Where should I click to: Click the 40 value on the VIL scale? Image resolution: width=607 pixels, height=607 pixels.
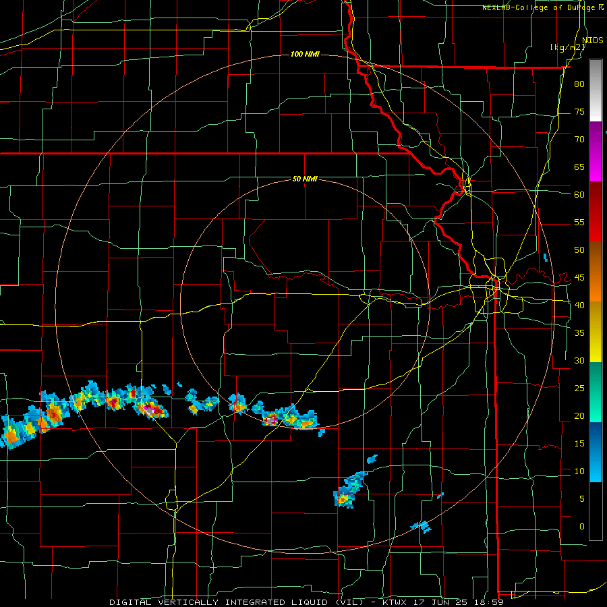(x=579, y=306)
